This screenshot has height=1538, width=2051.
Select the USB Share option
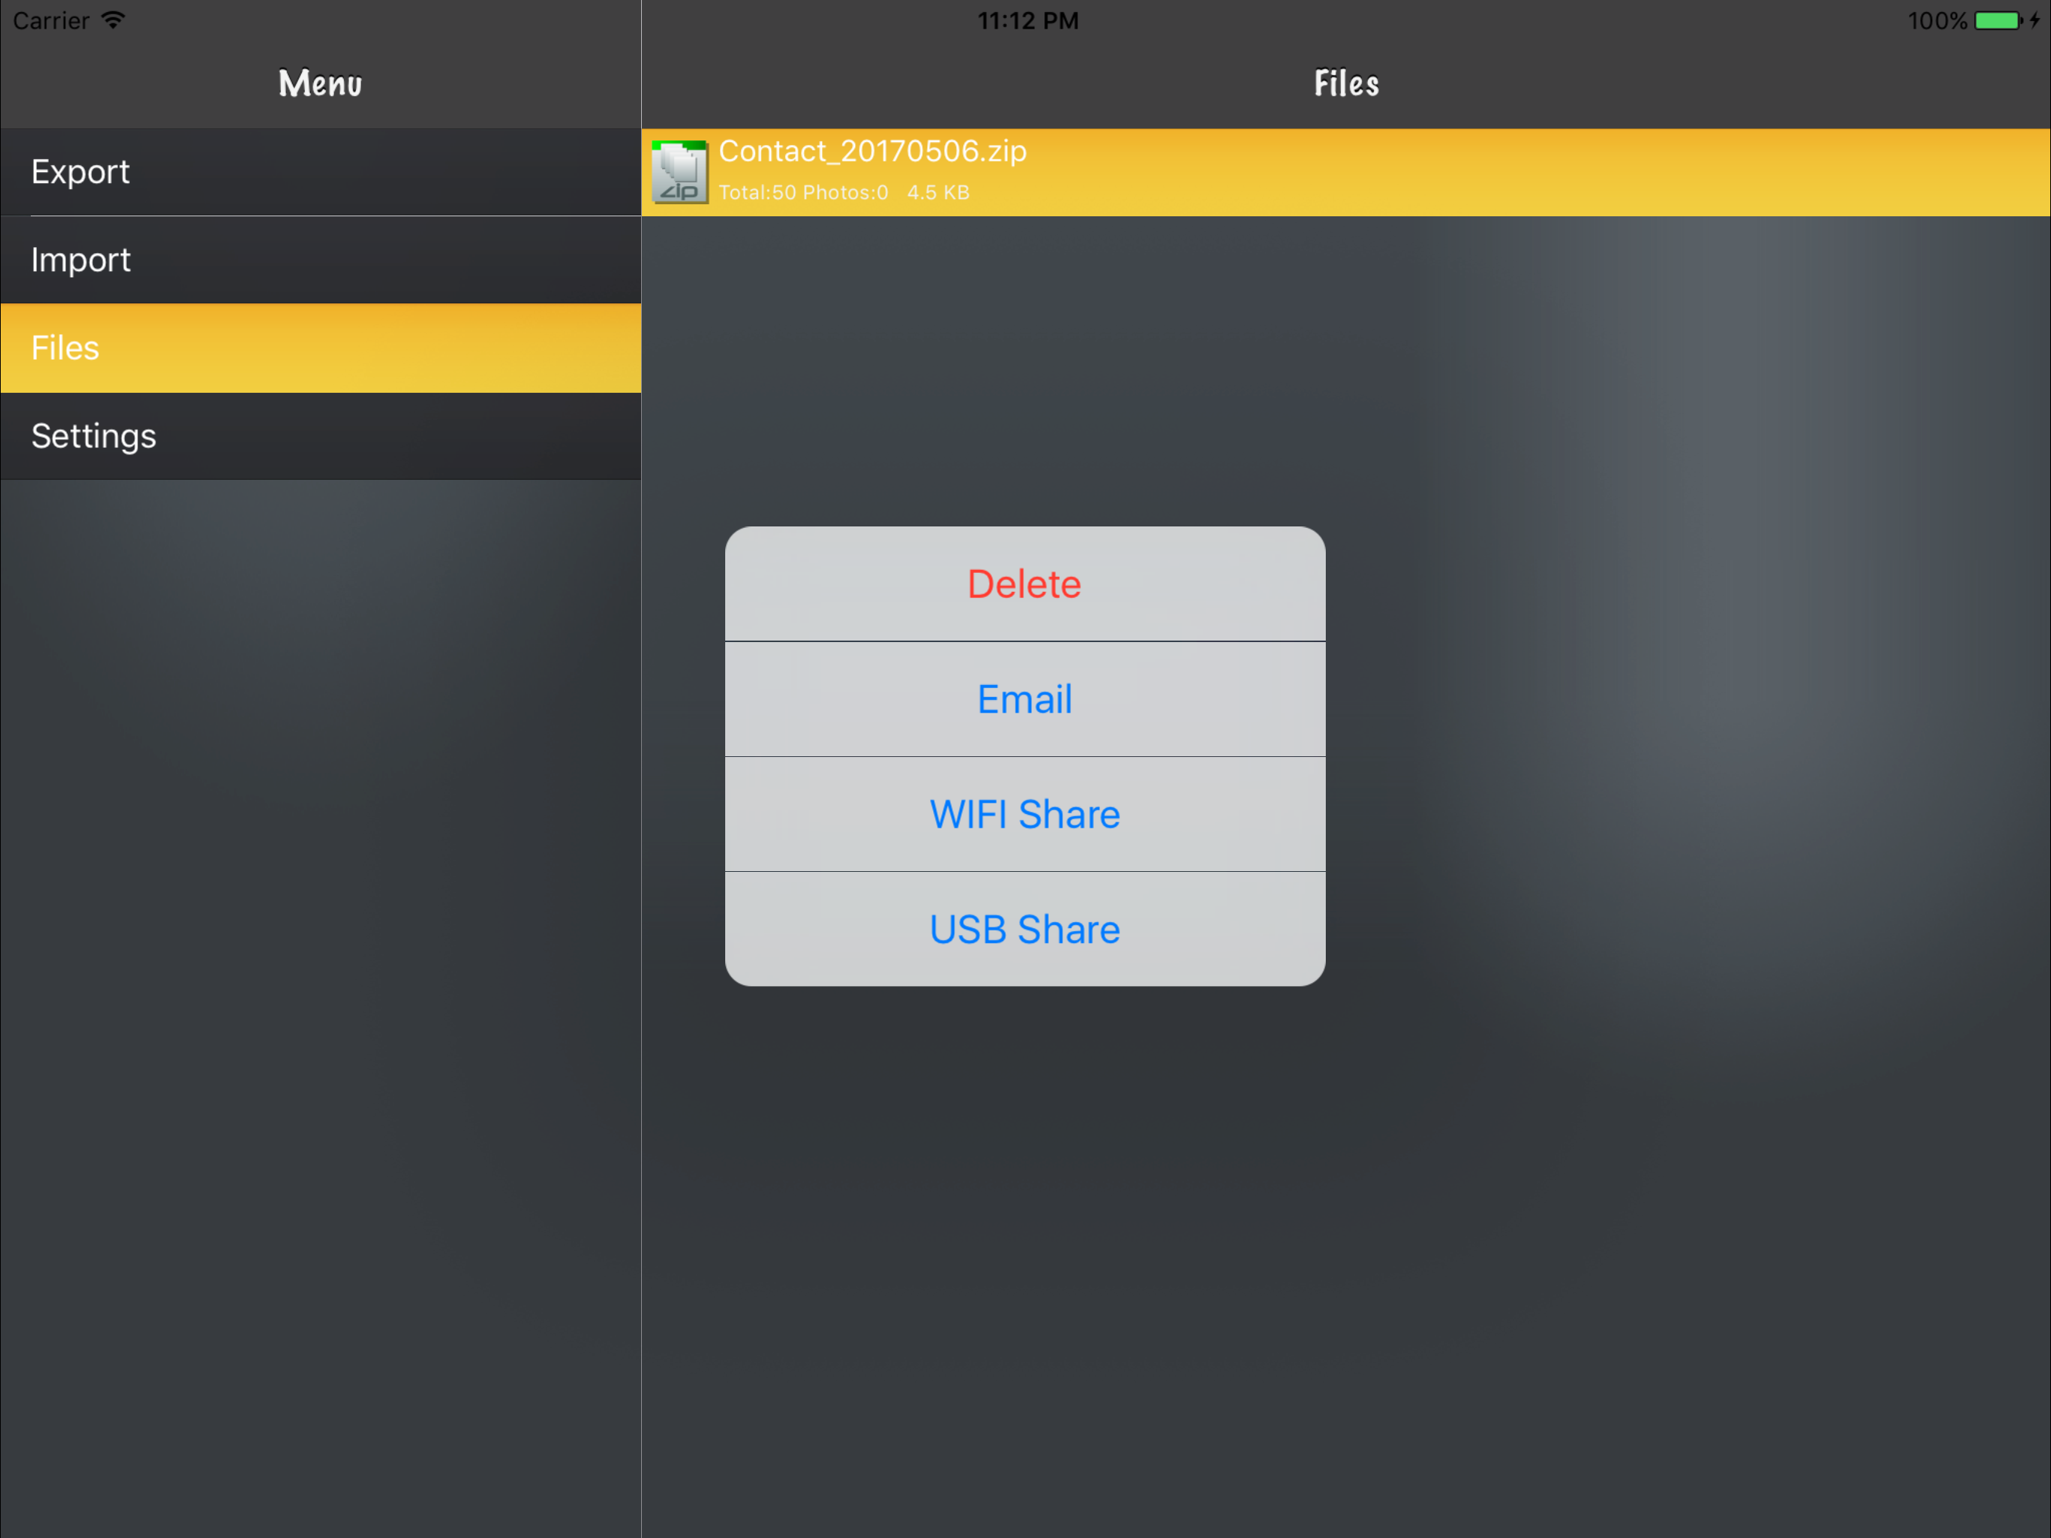[1025, 930]
